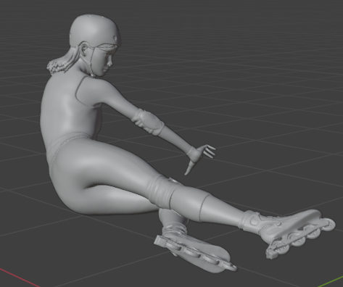Select the skater model by its helmet
Screen dimensions: 343x287
click(95, 30)
